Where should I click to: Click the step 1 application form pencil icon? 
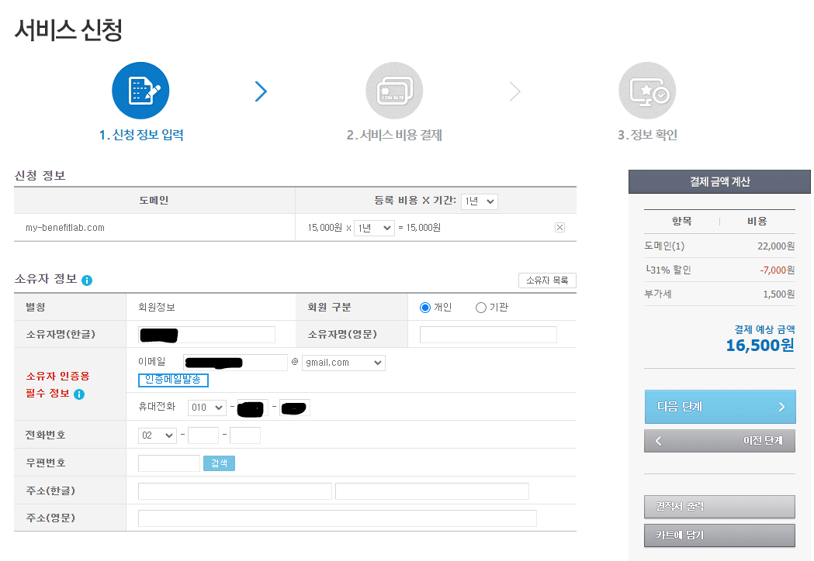pos(141,90)
